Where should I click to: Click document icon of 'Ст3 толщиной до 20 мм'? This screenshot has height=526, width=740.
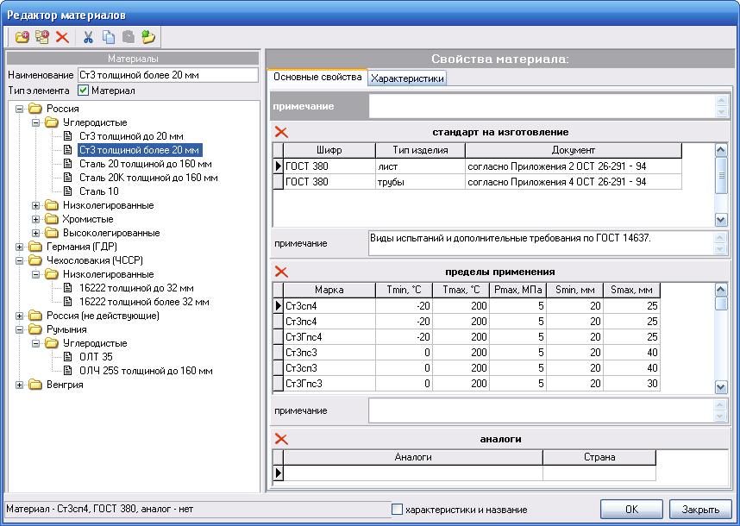click(x=68, y=136)
